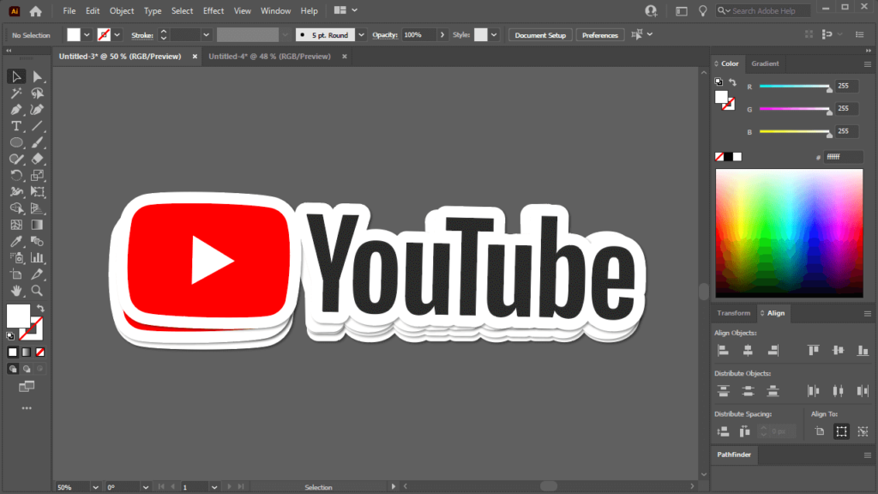Screen dimensions: 878x494
Task: Activate the Zoom tool
Action: click(x=38, y=290)
